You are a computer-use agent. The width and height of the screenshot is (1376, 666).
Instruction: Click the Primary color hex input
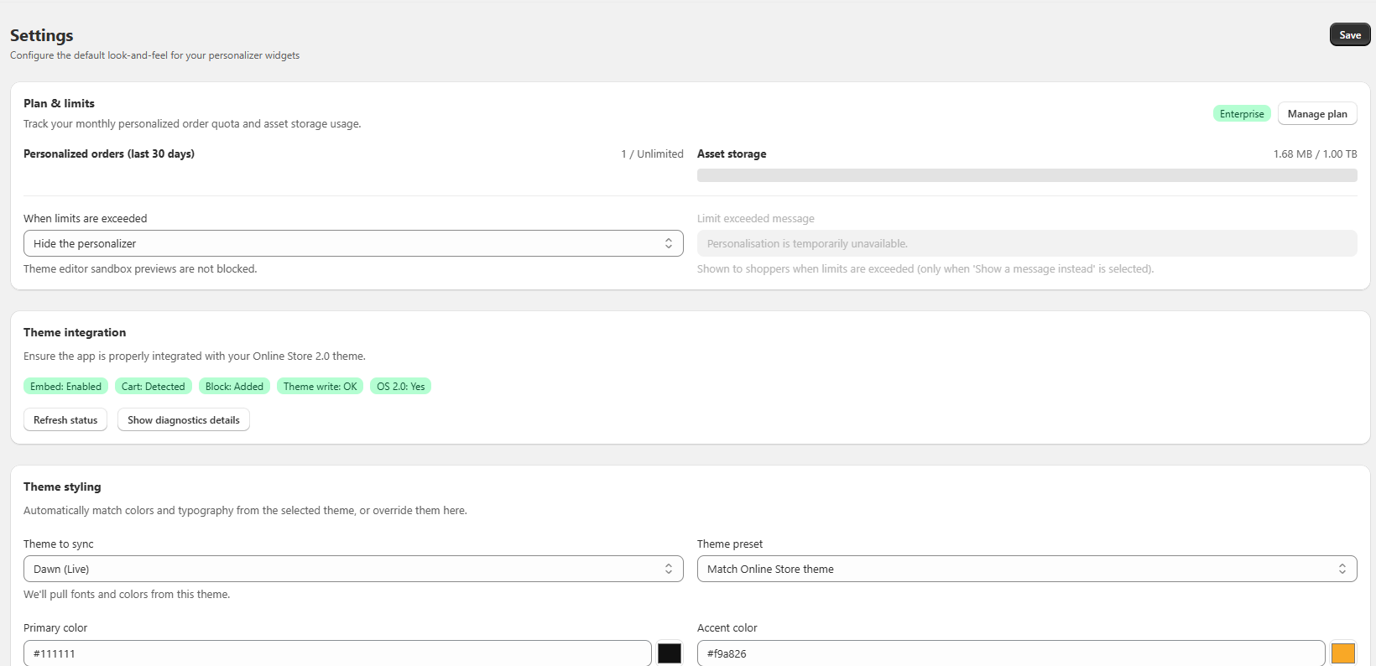point(336,653)
